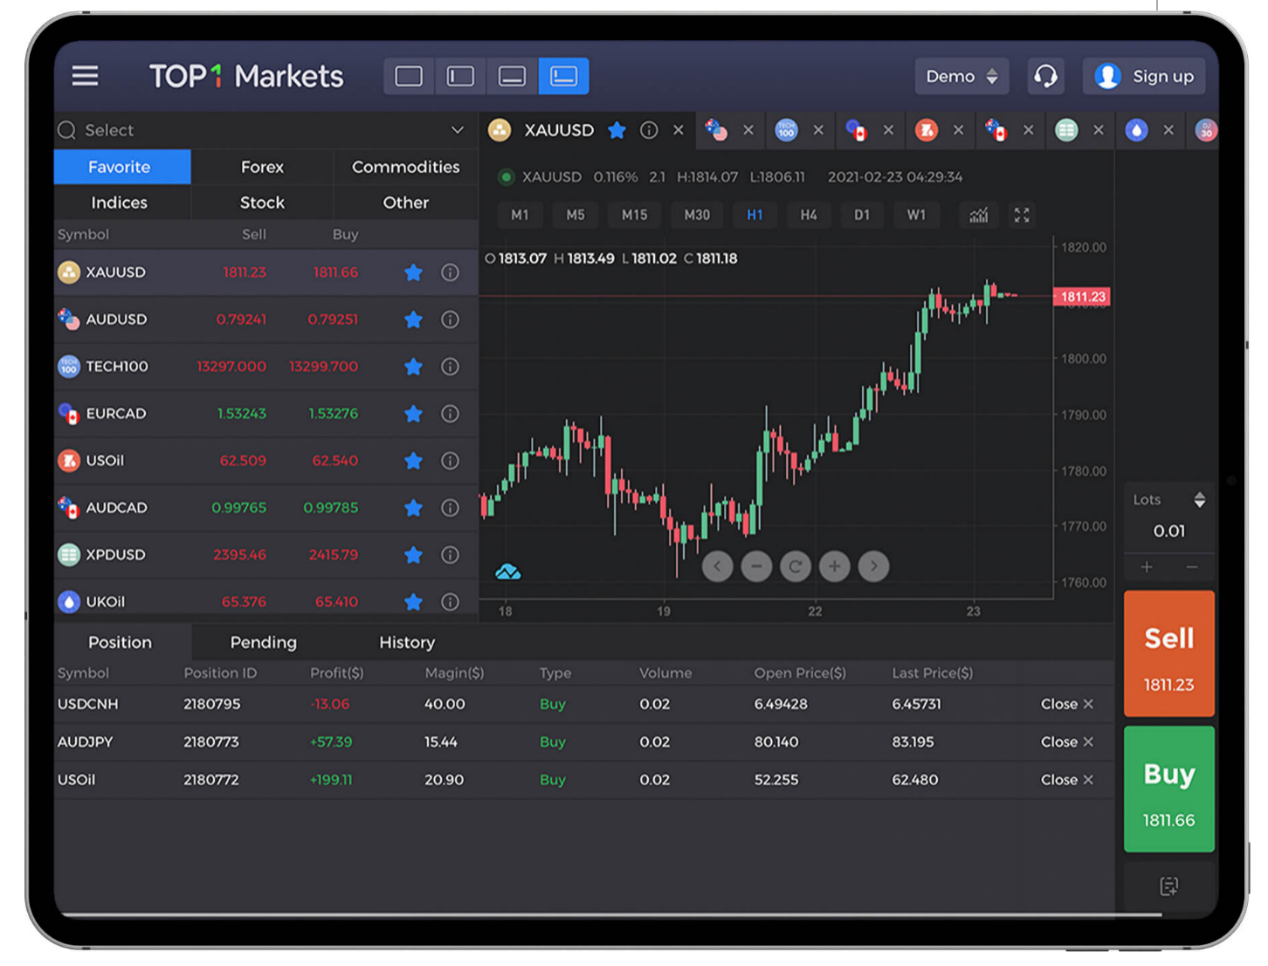The image size is (1268, 966).
Task: Unfavorite USOil using its star
Action: click(x=413, y=461)
